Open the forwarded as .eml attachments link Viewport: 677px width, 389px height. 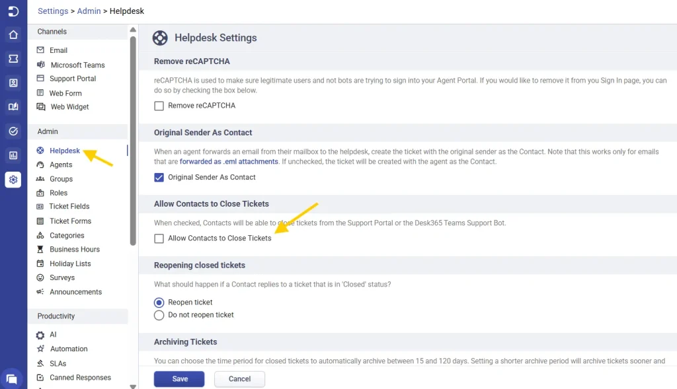(x=229, y=162)
